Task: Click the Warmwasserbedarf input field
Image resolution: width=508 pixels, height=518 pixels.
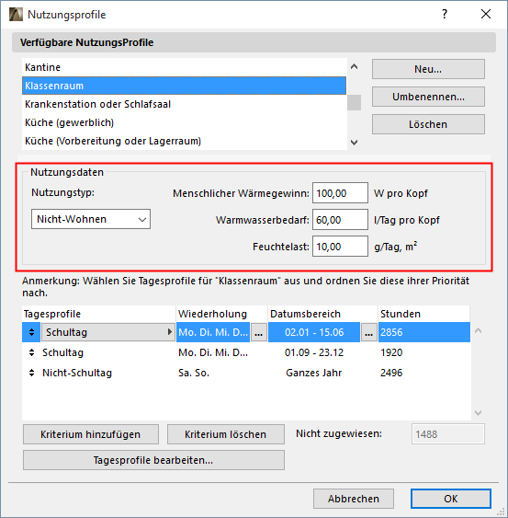Action: [x=340, y=220]
